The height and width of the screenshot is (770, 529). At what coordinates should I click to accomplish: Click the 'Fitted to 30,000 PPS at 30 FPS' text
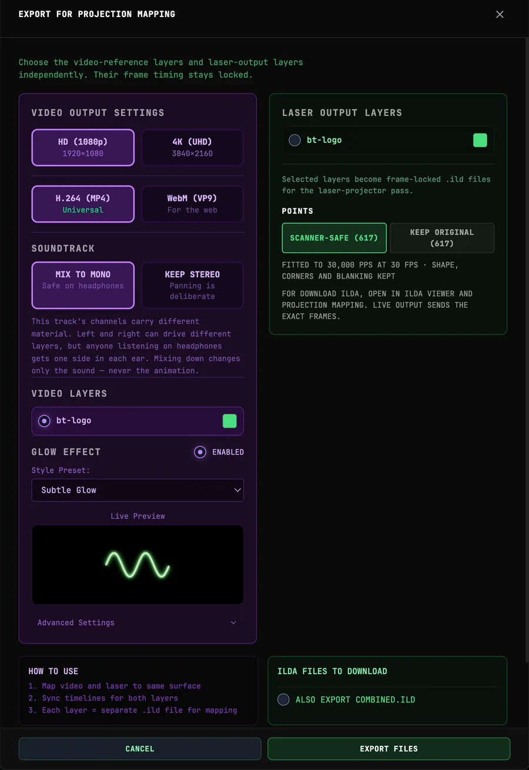(350, 265)
